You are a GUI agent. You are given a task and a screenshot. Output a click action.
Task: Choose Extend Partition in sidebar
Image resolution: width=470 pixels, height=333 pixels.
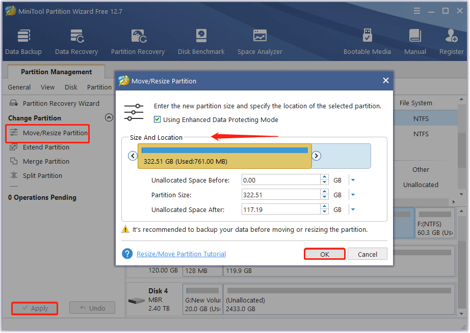(x=40, y=147)
